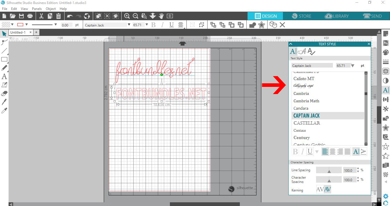Select the Text tool in left toolbar
Viewport: 390px width, 206px height.
coord(4,76)
